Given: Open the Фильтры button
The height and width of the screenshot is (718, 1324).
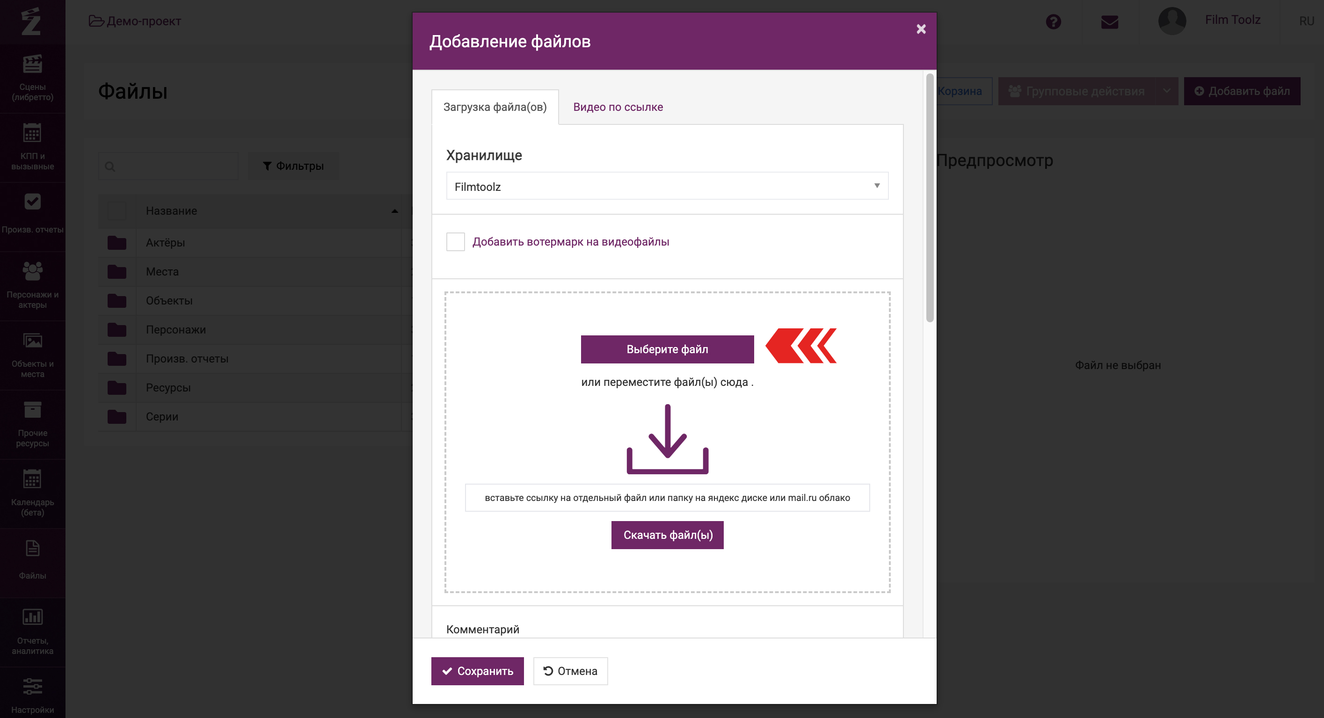Looking at the screenshot, I should pyautogui.click(x=293, y=166).
